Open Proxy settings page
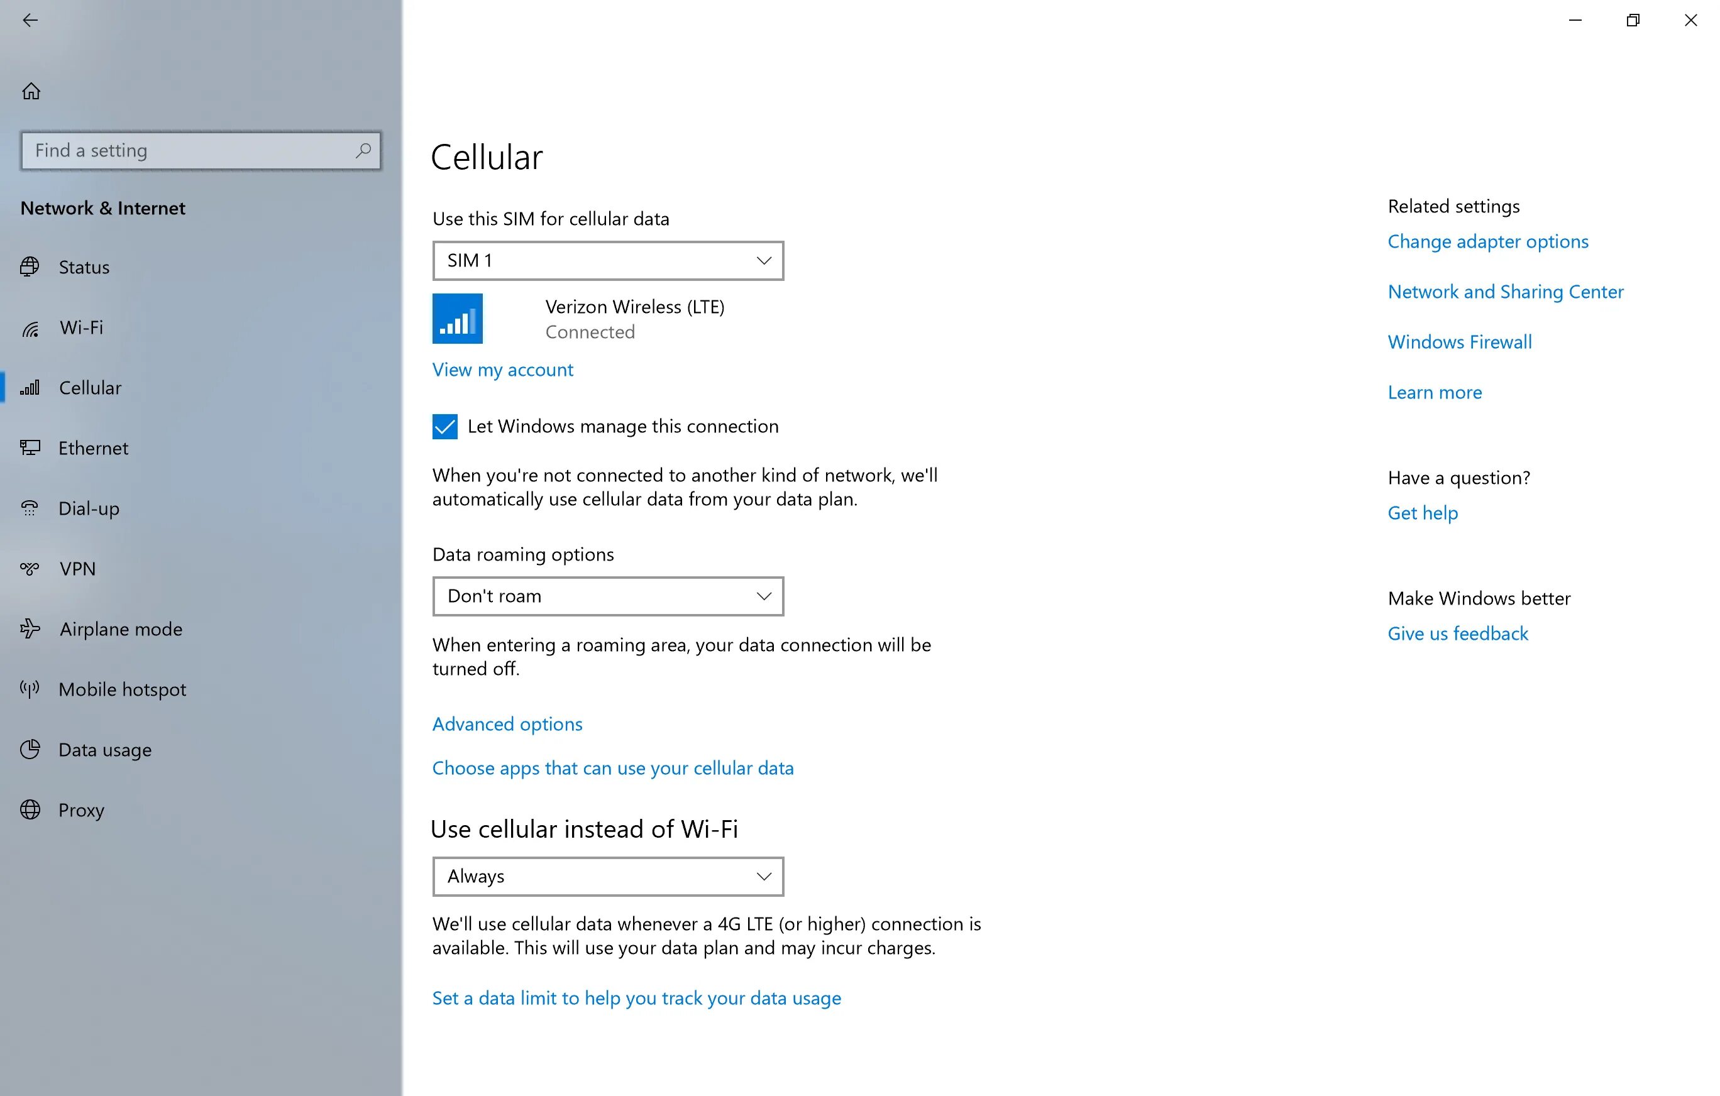This screenshot has width=1720, height=1096. click(200, 809)
